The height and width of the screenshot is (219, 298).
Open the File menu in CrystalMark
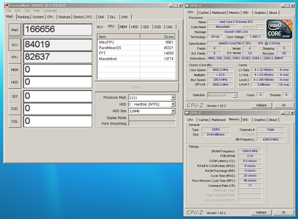click(8, 10)
